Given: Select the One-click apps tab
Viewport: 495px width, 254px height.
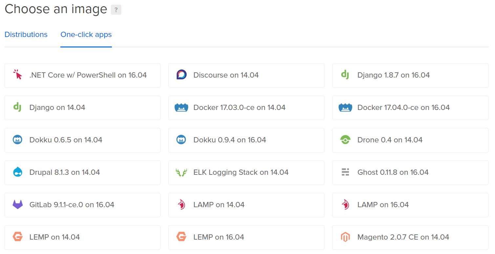Looking at the screenshot, I should [86, 34].
